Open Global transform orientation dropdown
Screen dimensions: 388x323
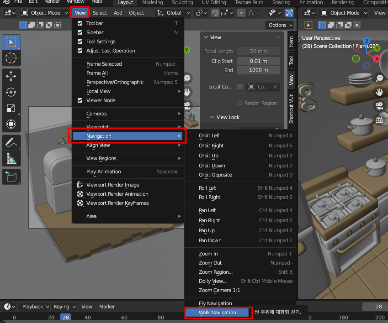click(173, 13)
